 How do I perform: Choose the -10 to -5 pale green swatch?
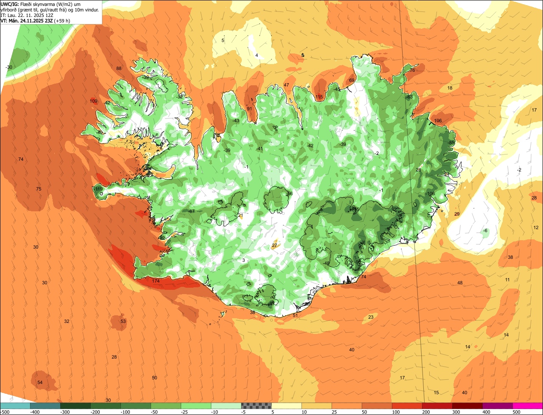pyautogui.click(x=226, y=406)
